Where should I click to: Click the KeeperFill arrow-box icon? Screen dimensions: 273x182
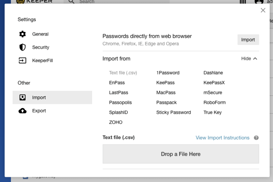tap(23, 60)
